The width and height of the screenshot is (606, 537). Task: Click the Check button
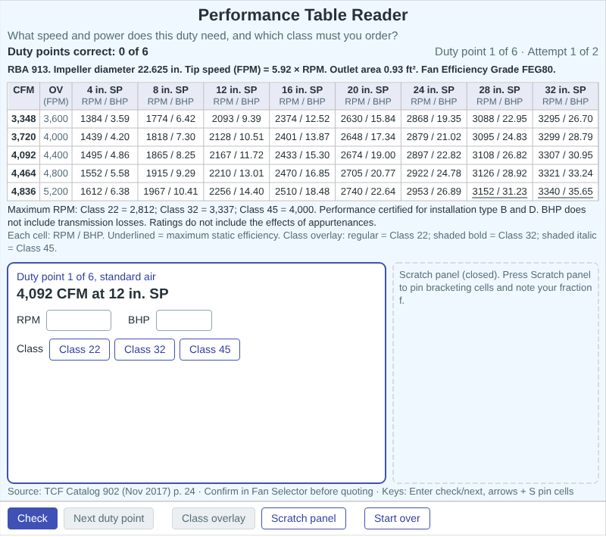[33, 518]
